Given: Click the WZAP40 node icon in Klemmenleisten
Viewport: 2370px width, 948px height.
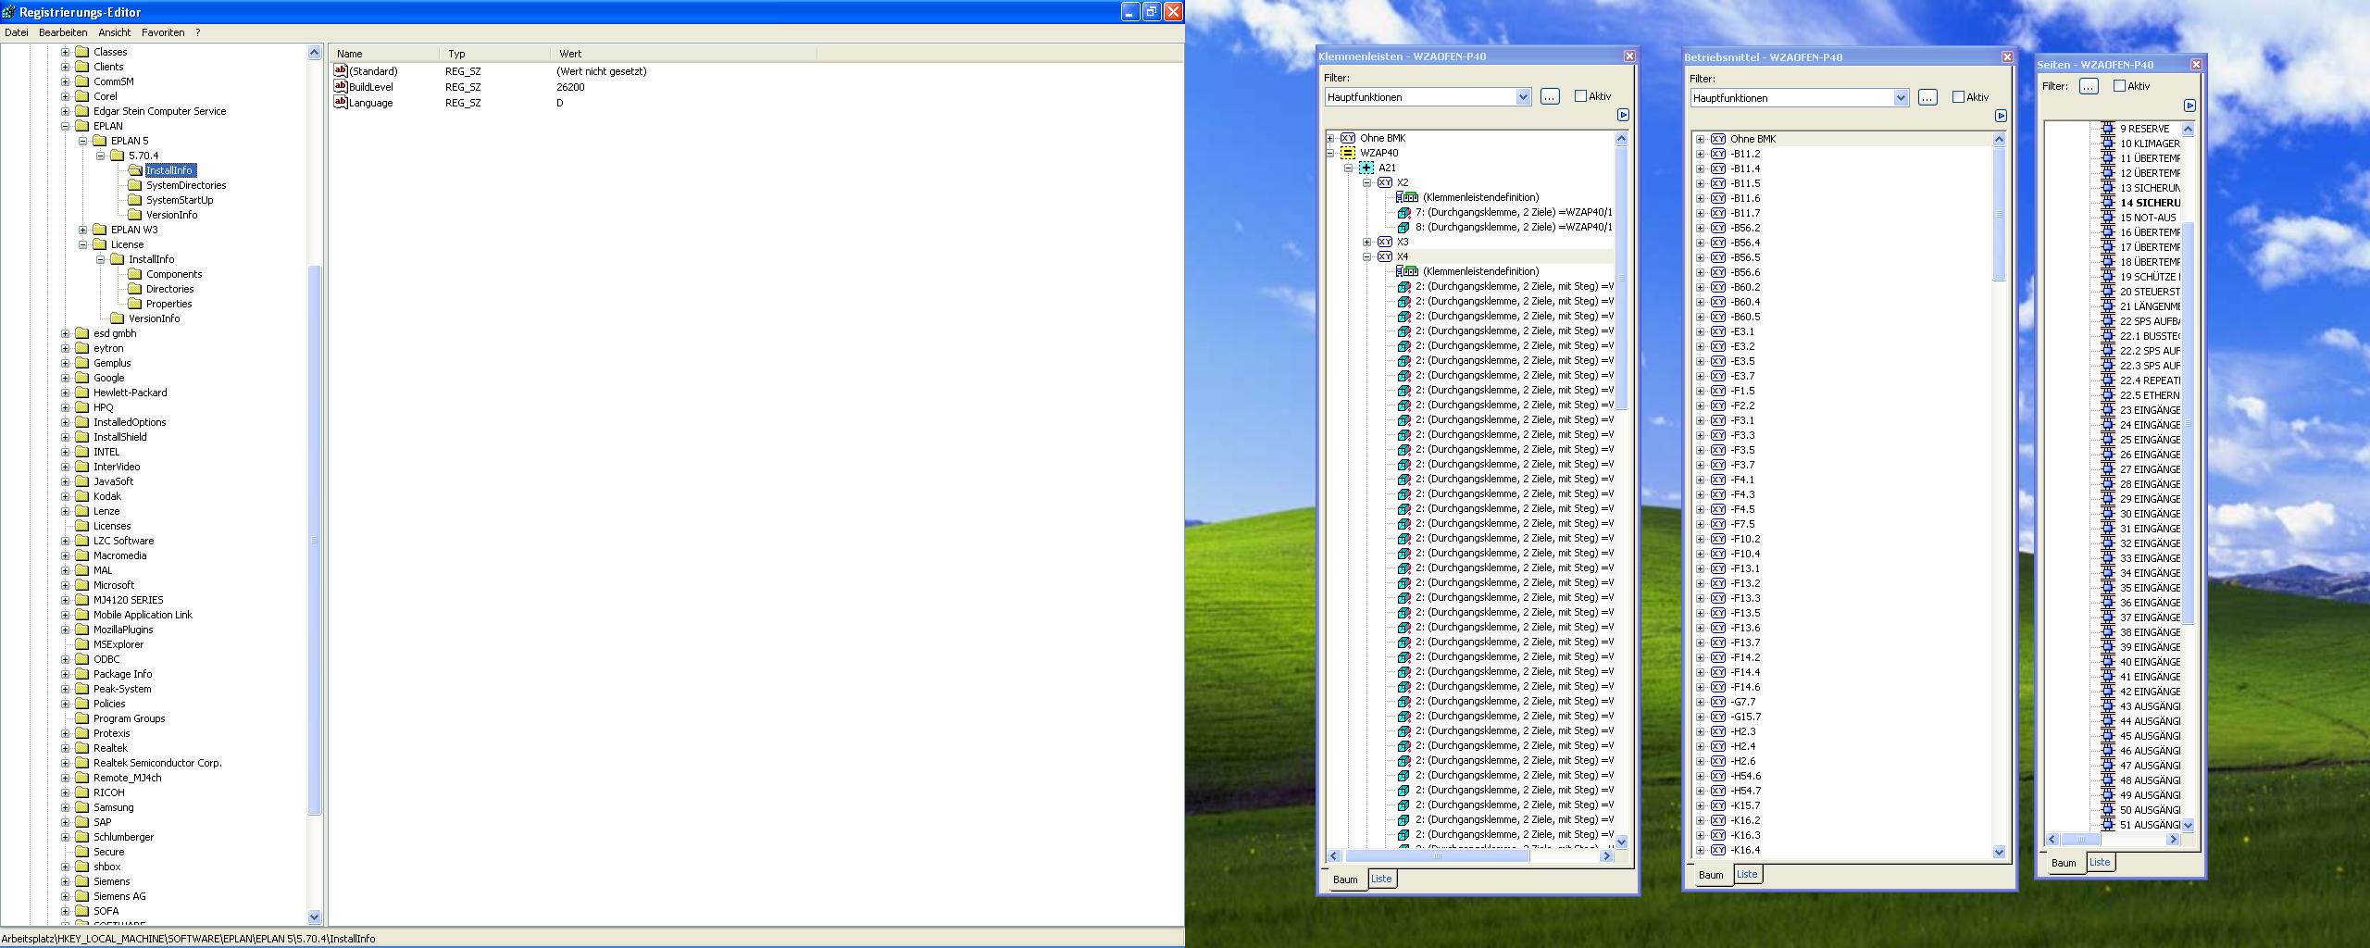Looking at the screenshot, I should [1348, 153].
